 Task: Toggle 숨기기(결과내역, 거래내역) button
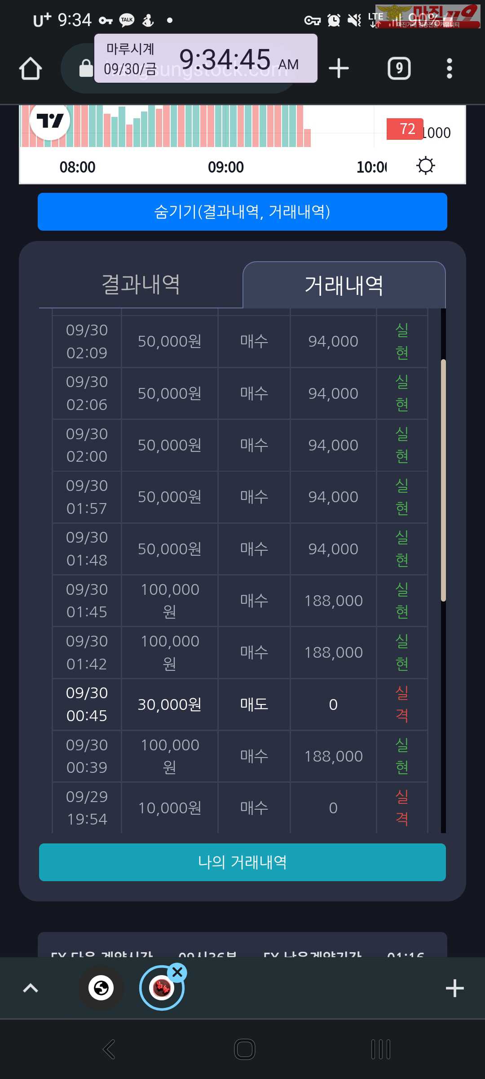(242, 212)
